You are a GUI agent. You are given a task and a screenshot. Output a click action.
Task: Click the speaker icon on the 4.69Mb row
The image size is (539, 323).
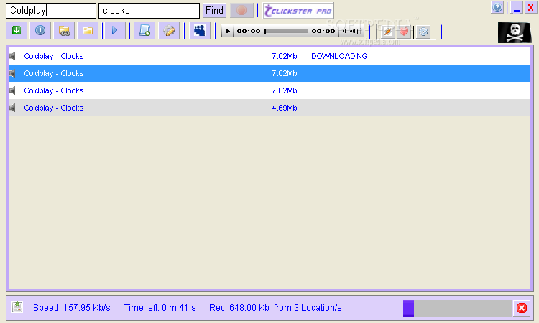[13, 108]
